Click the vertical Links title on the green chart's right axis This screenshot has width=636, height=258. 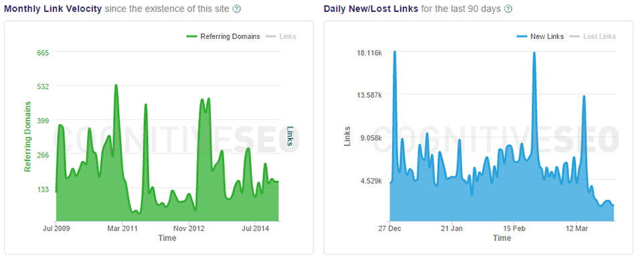pos(290,136)
